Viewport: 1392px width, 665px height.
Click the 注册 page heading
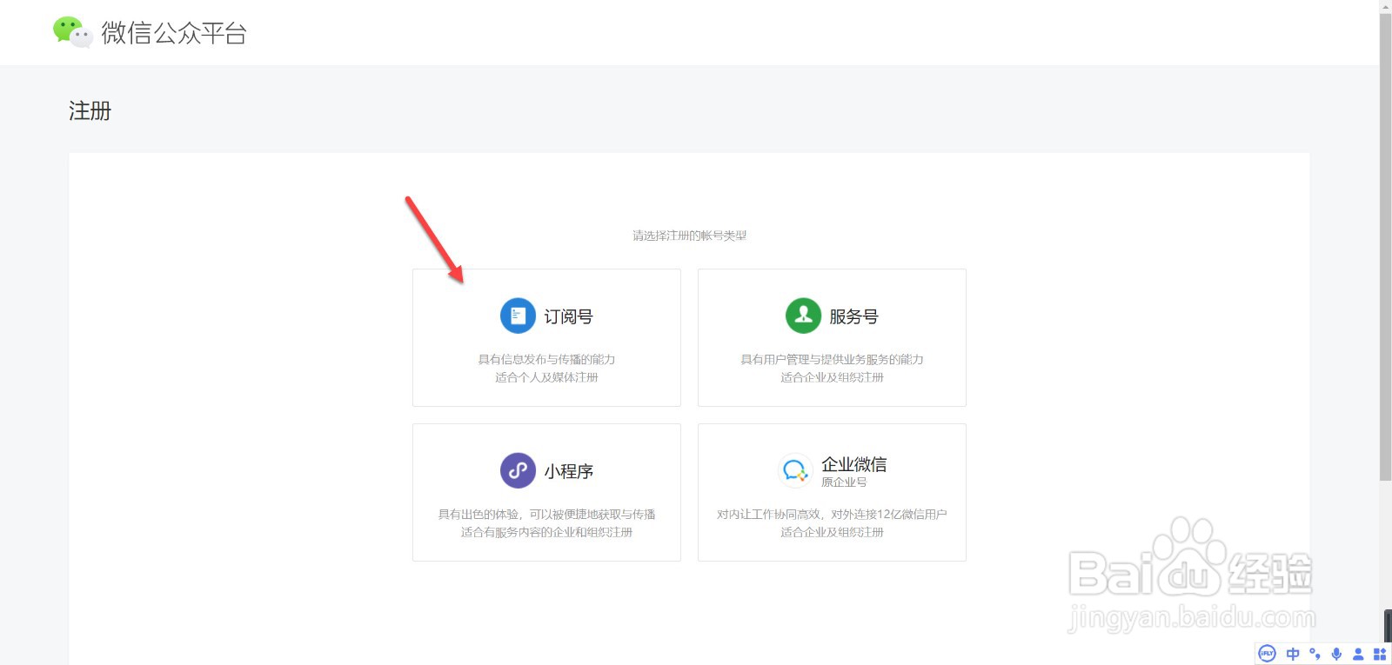[x=90, y=110]
